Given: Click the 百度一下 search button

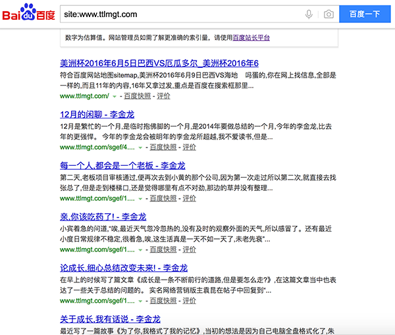Looking at the screenshot, I should click(x=365, y=14).
